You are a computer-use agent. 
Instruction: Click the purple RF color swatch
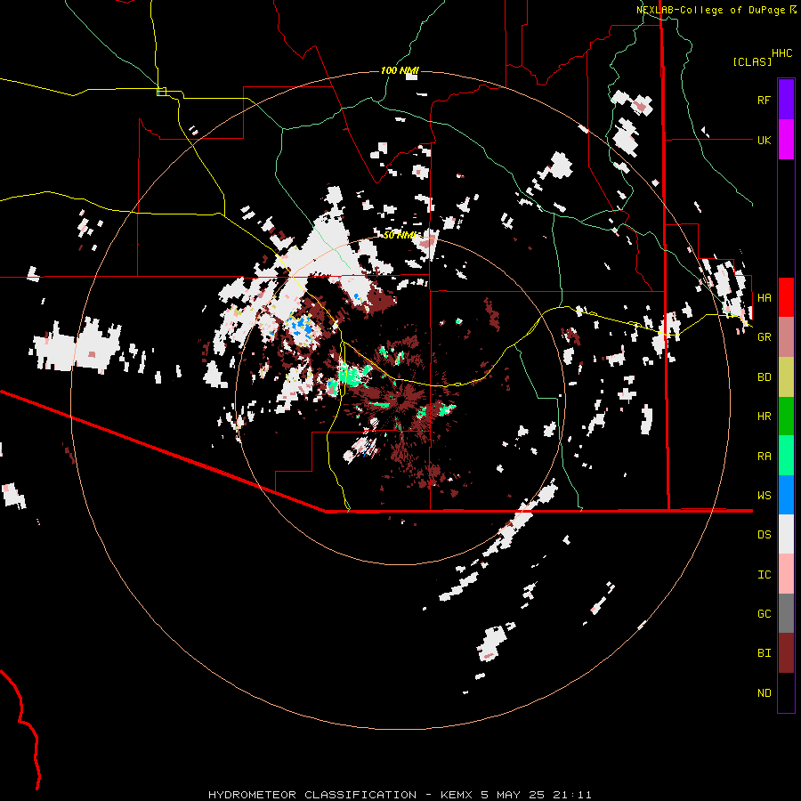[x=786, y=100]
